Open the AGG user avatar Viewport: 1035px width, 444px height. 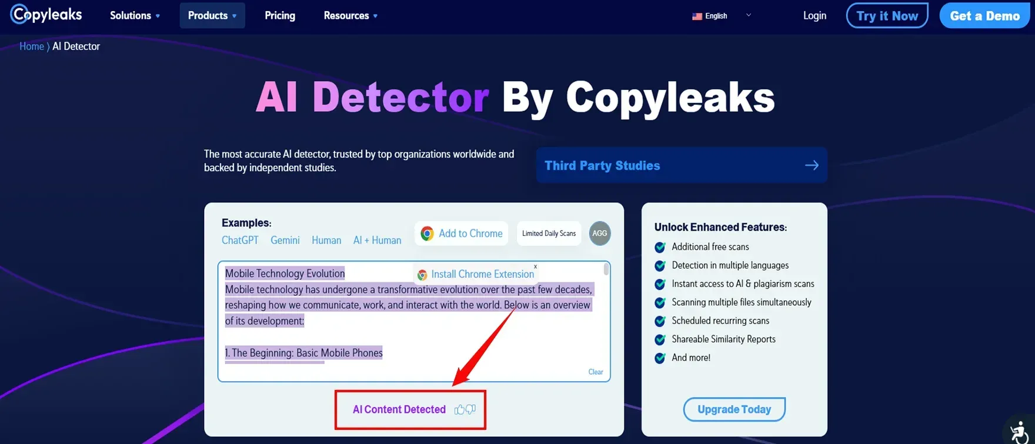tap(600, 233)
